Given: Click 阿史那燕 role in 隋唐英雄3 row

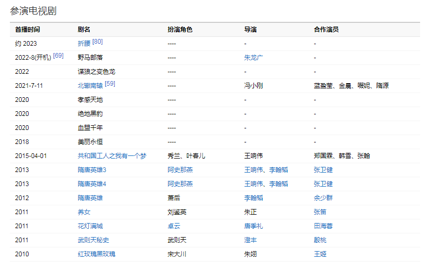Looking at the screenshot, I should point(180,170).
